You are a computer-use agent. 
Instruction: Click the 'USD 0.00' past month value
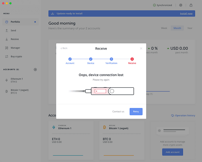179,48
